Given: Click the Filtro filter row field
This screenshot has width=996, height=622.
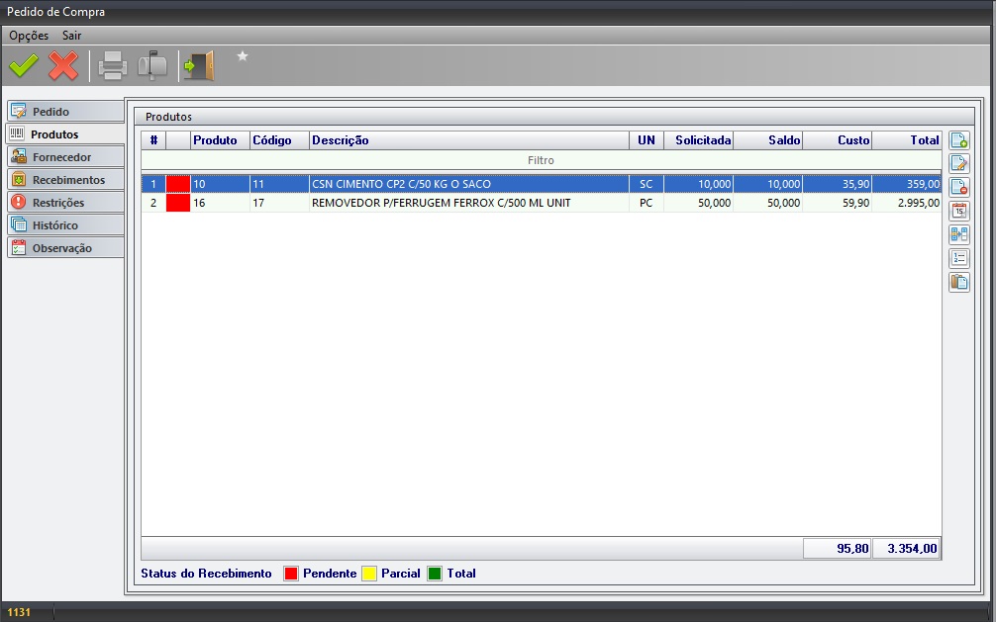Looking at the screenshot, I should click(x=541, y=160).
